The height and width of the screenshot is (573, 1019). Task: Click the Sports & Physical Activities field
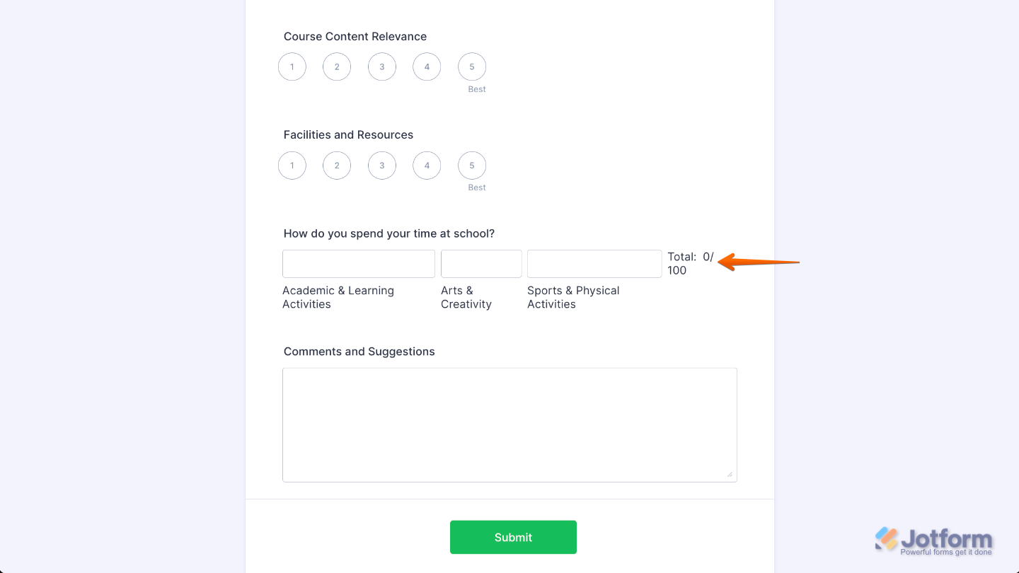[x=594, y=263]
